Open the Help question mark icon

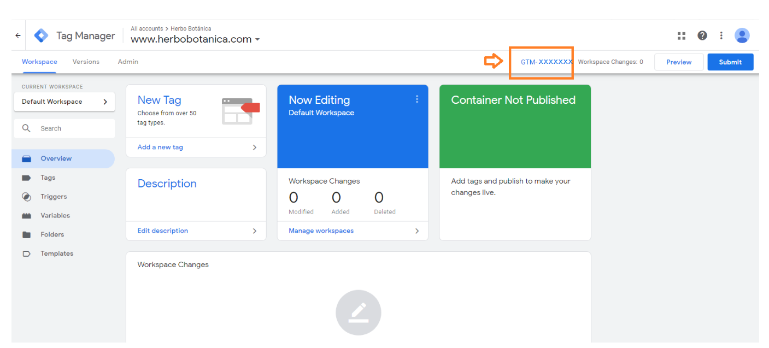pos(702,36)
